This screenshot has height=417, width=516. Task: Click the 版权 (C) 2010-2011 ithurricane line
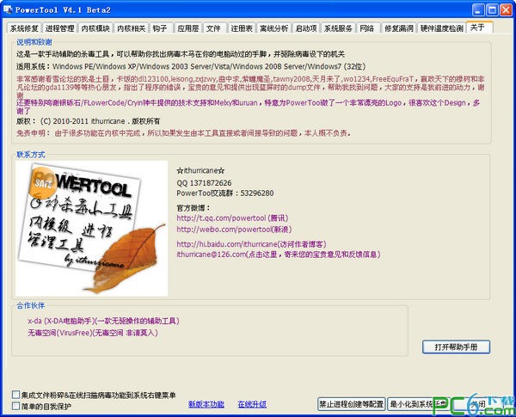point(89,121)
